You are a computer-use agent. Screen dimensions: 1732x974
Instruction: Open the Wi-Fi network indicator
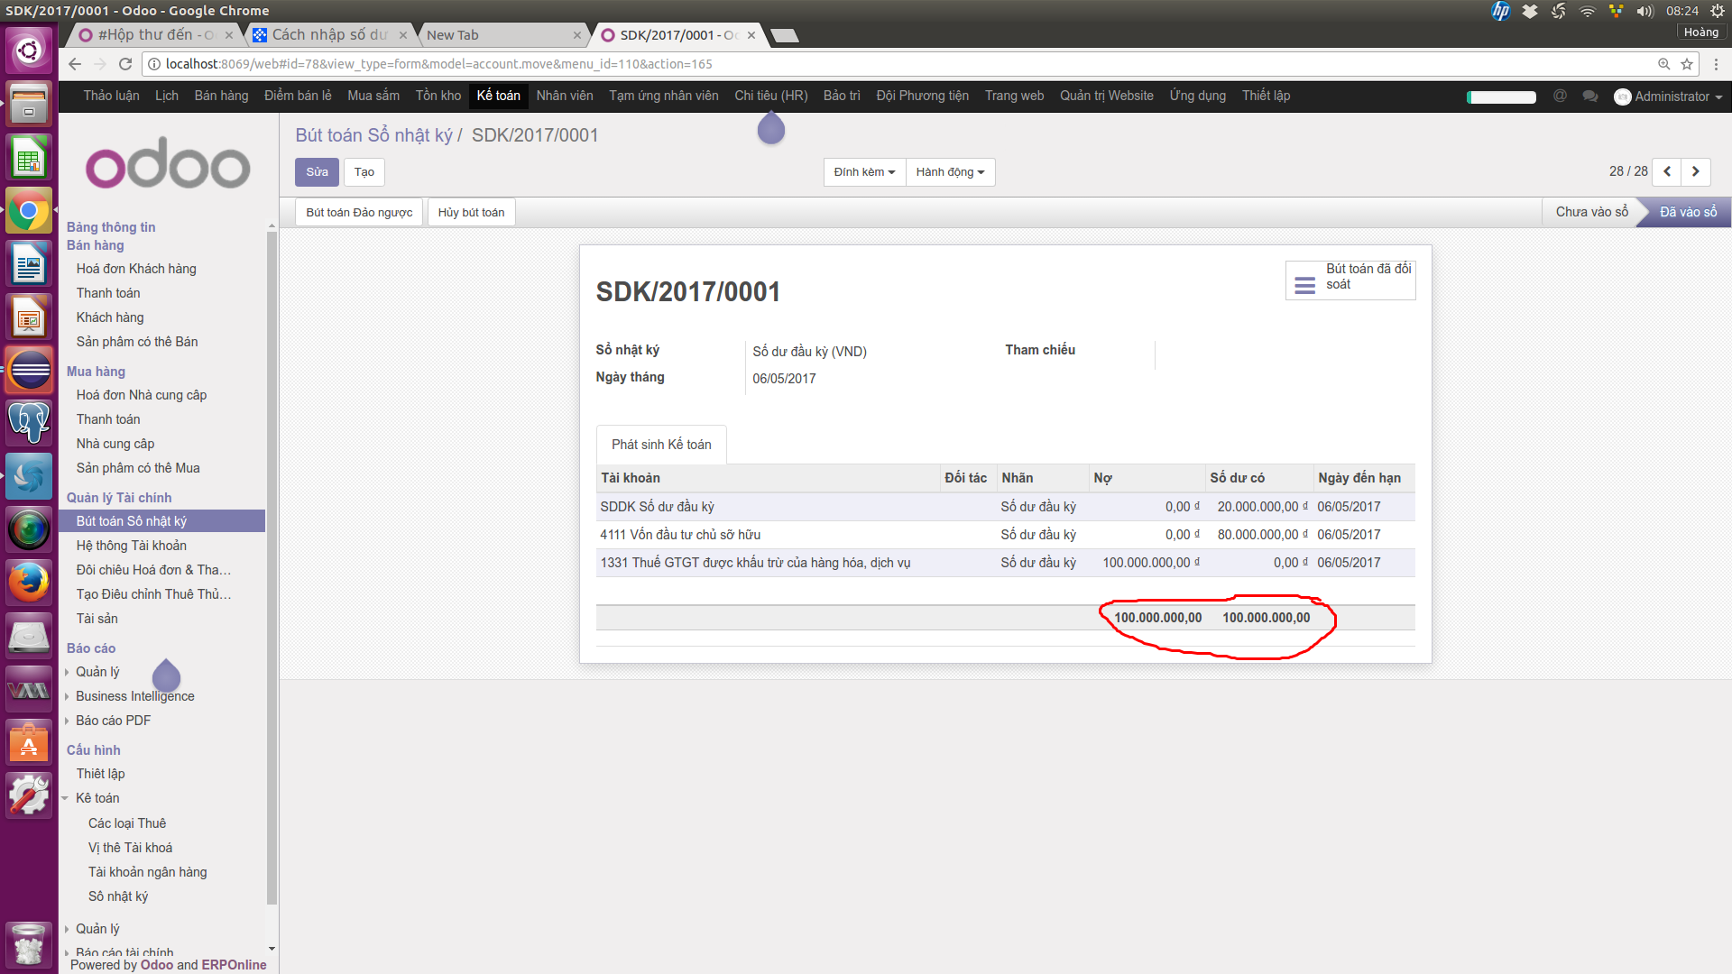(1588, 11)
